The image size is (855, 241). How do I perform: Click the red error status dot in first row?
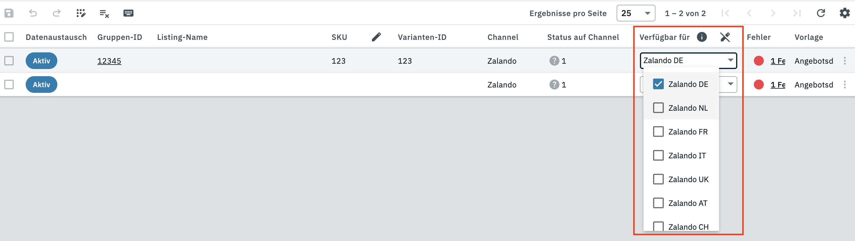(759, 61)
